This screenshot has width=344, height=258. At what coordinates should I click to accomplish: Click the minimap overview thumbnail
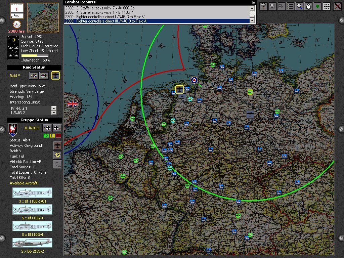pos(43,17)
